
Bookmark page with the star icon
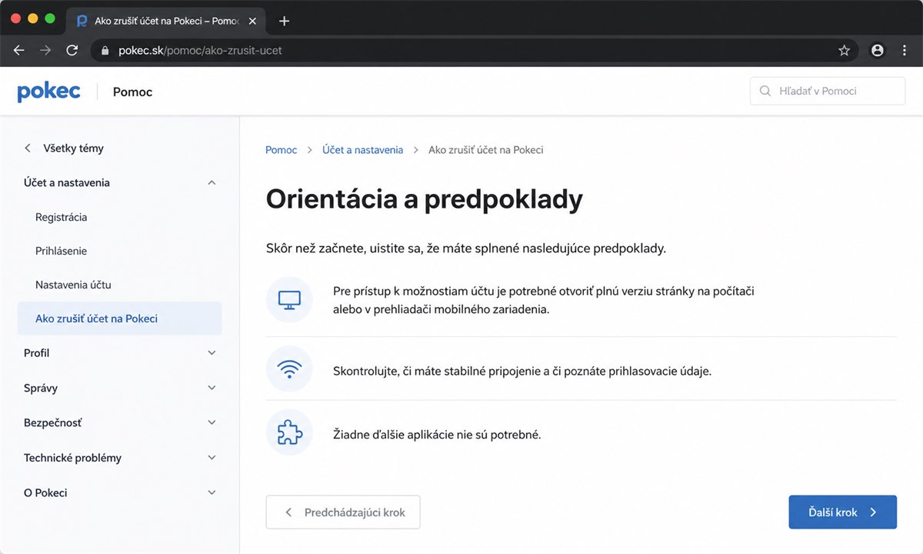[x=844, y=51]
